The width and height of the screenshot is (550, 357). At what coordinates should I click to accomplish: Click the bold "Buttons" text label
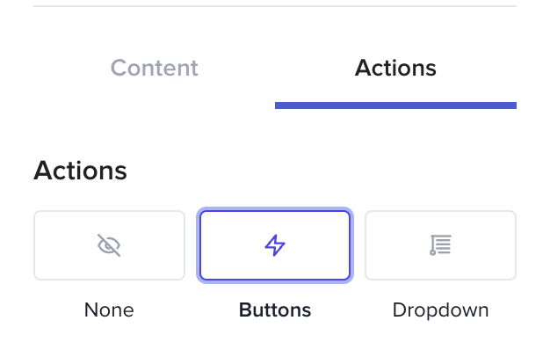pos(275,310)
